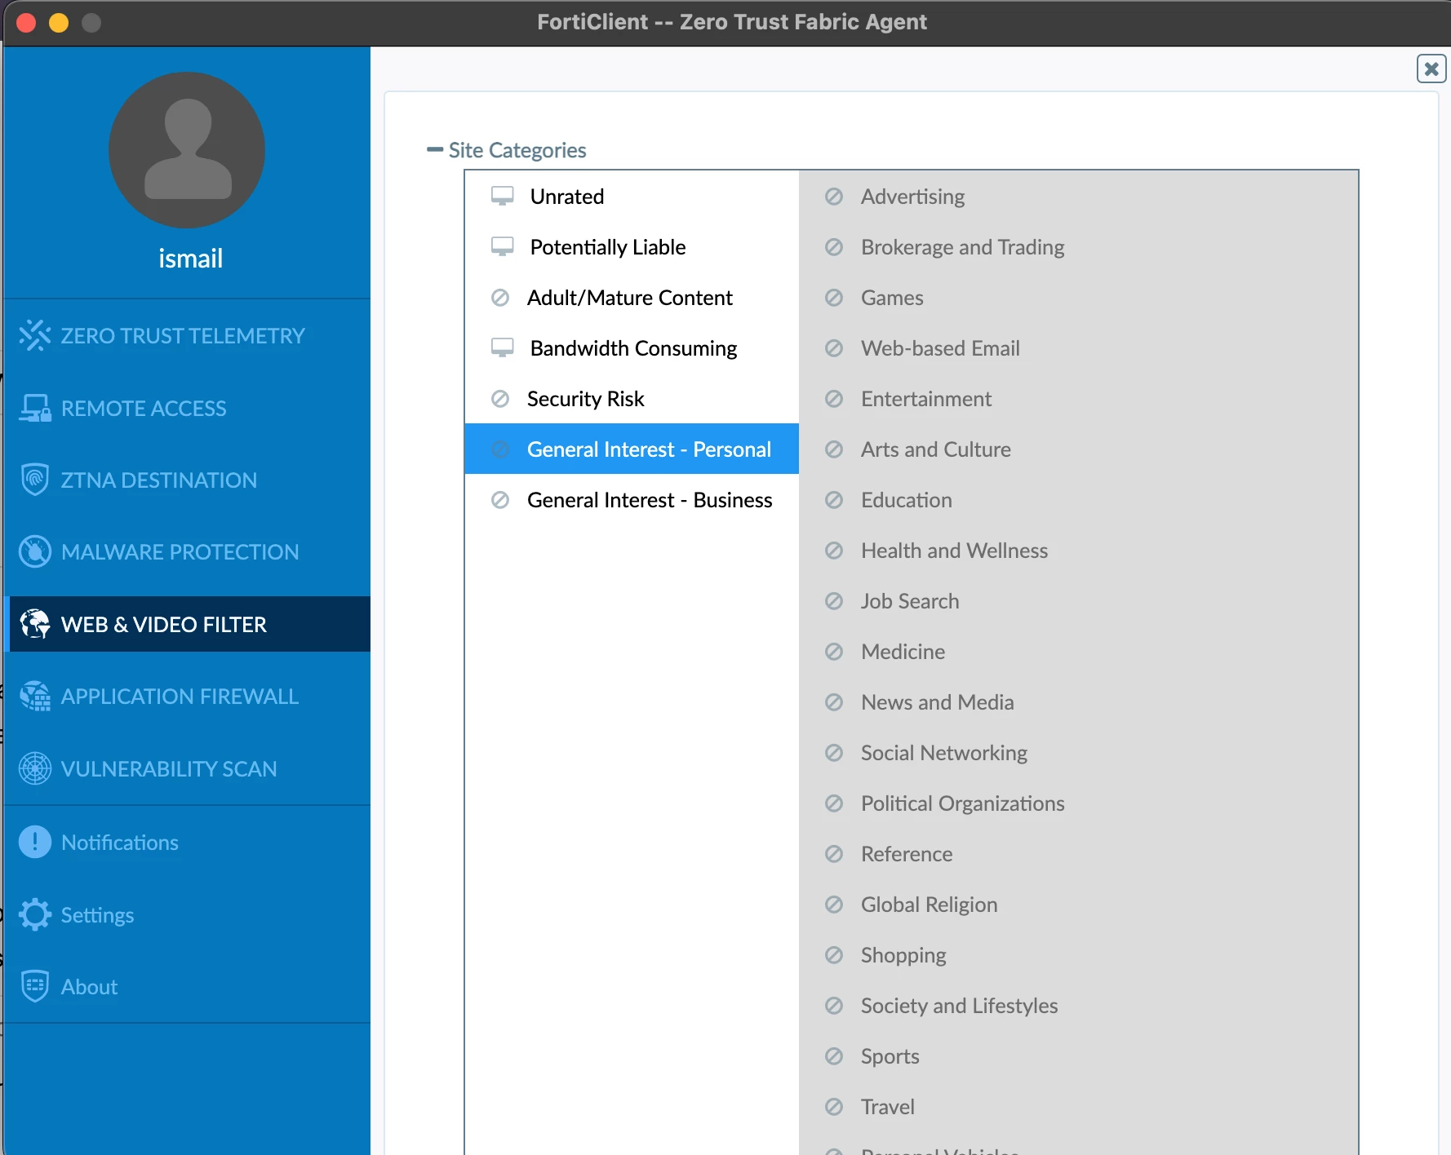
Task: Close the Site Categories panel
Action: click(1431, 69)
